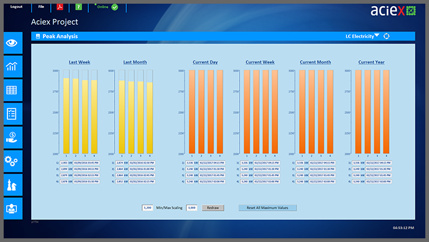Select Current Month peak 4 date field
429x242 pixels.
pyautogui.click(x=322, y=181)
